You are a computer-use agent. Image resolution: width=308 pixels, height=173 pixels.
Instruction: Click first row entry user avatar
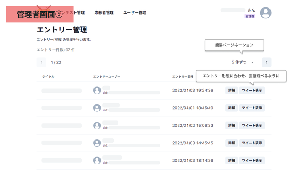coord(97,91)
